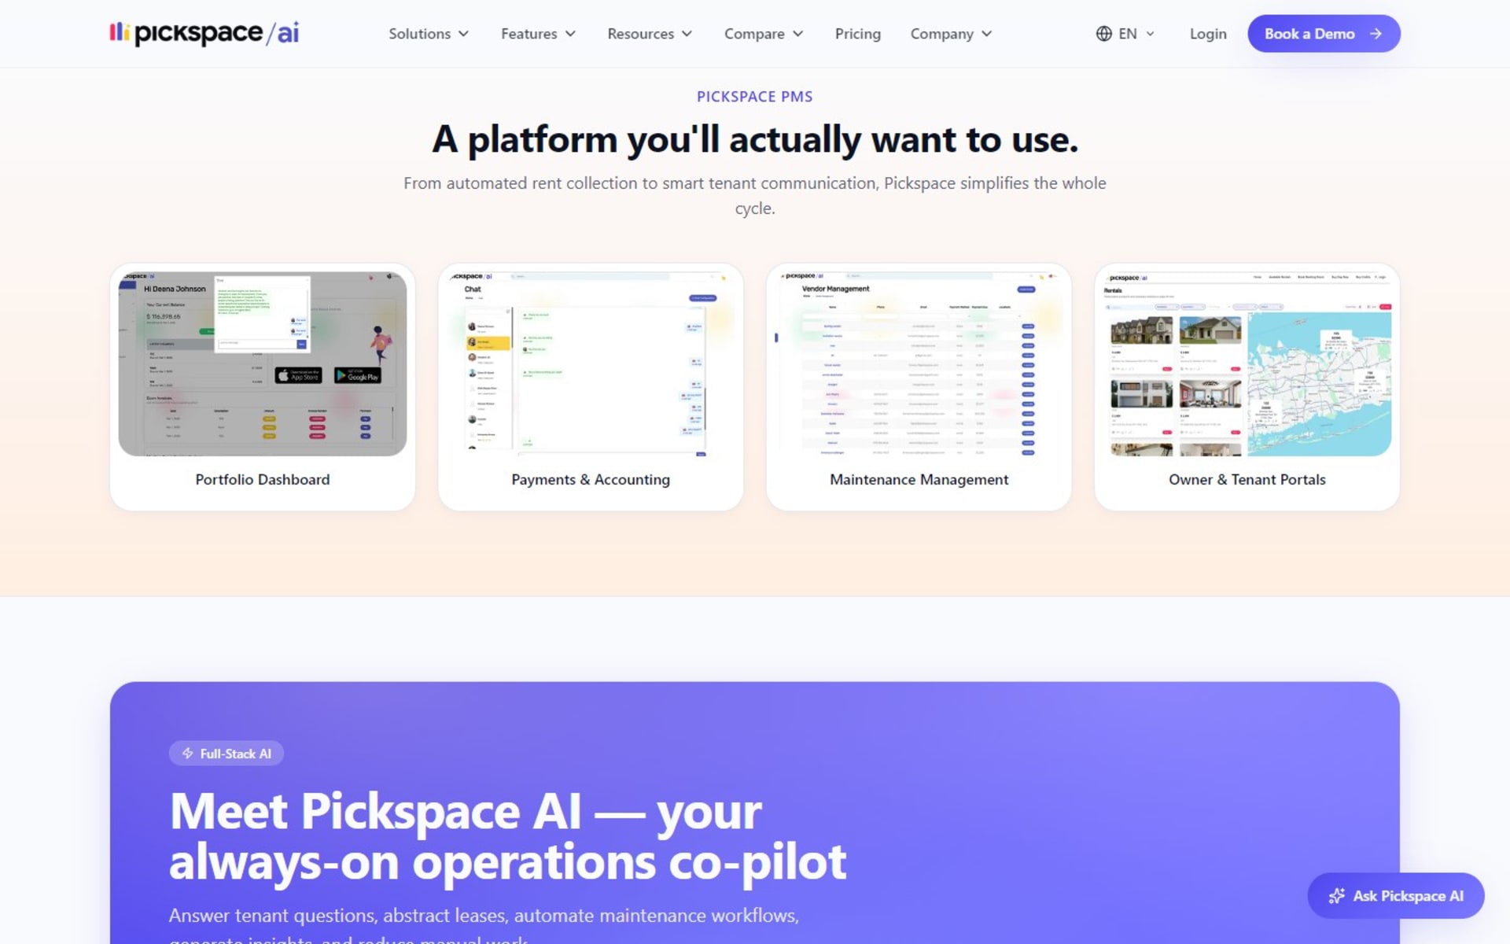The width and height of the screenshot is (1510, 944).
Task: Open the Company menu
Action: 952,34
